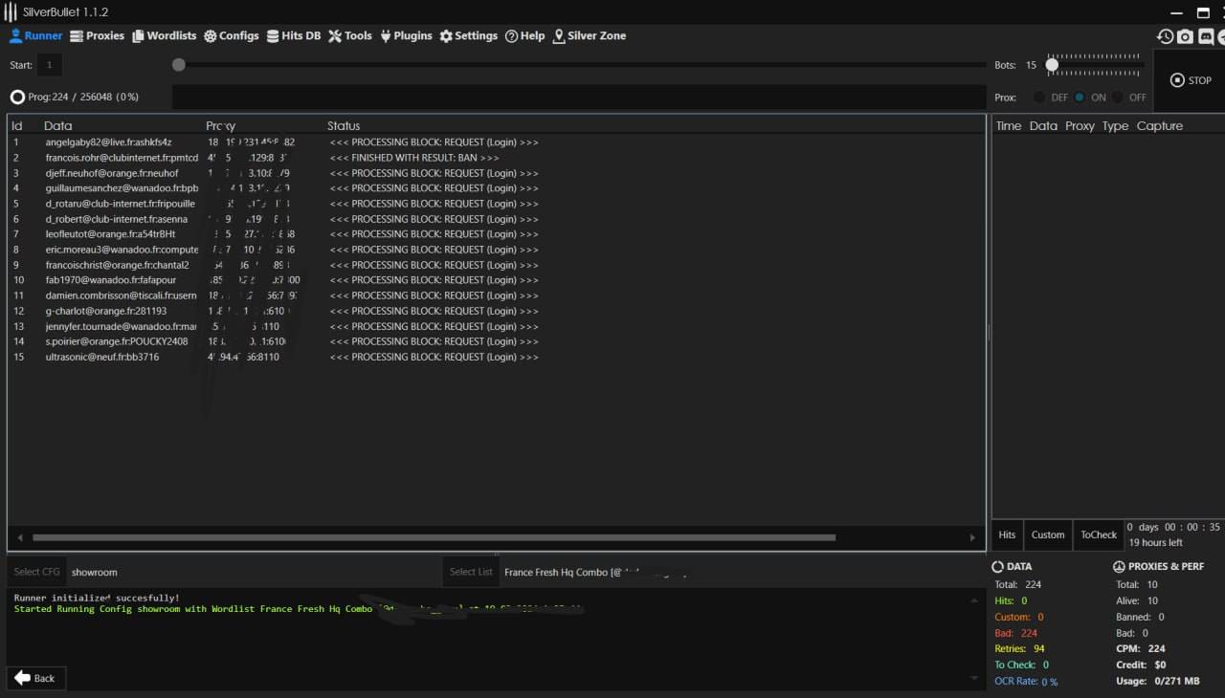Open the Silver Zone section
1225x698 pixels.
(x=590, y=36)
